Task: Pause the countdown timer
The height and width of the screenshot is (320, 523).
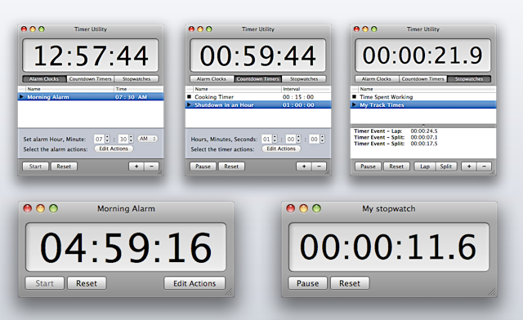Action: pos(203,167)
